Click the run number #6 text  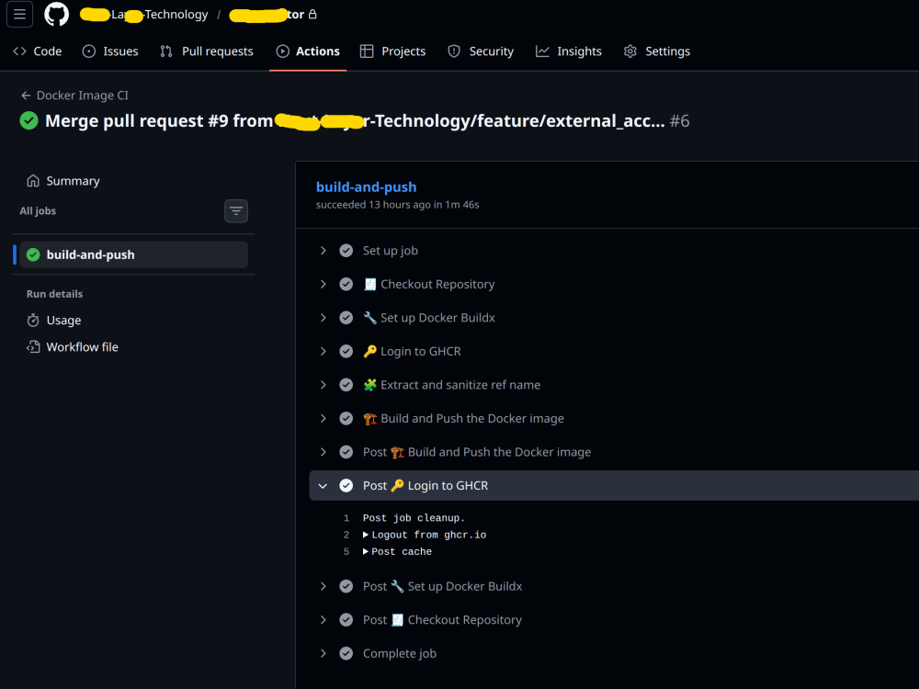tap(679, 120)
